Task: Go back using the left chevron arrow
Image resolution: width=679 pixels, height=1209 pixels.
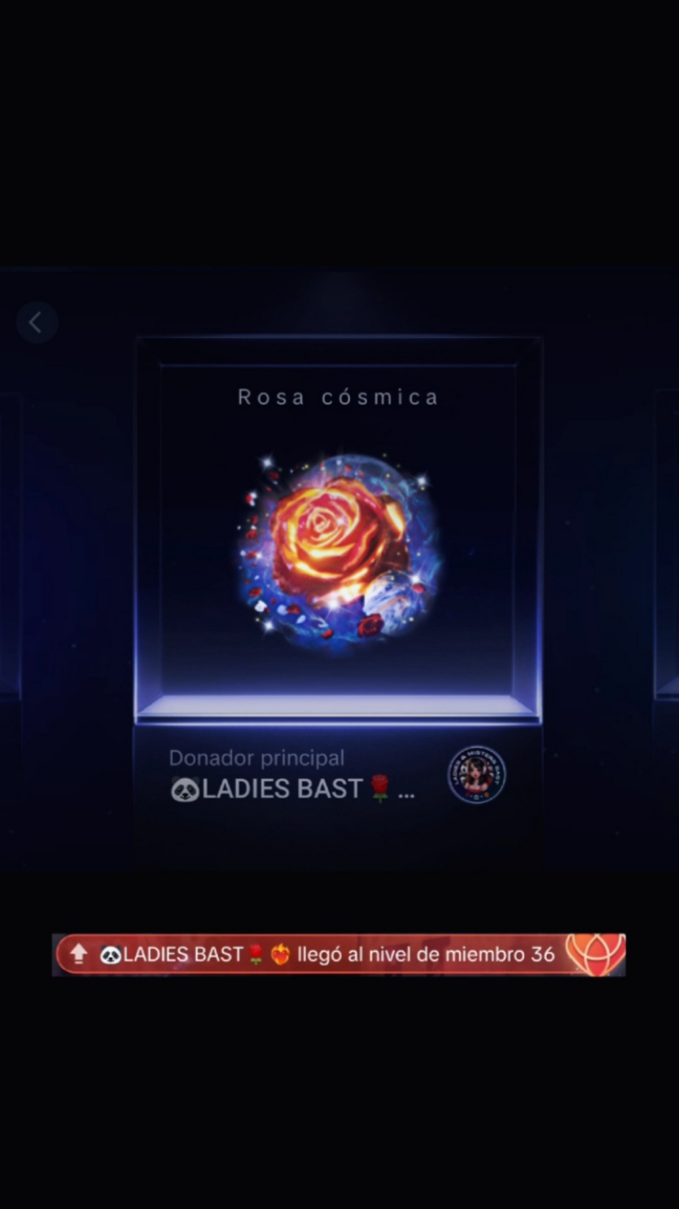Action: pyautogui.click(x=37, y=323)
